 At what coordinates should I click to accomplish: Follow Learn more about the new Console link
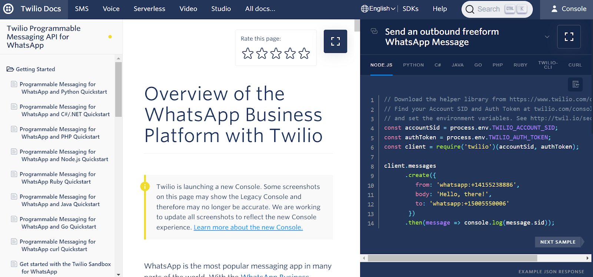tap(248, 227)
